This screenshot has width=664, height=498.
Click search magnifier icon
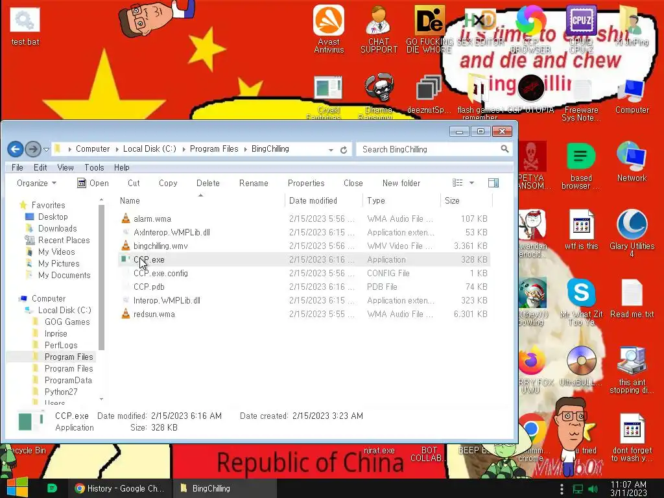pos(504,148)
